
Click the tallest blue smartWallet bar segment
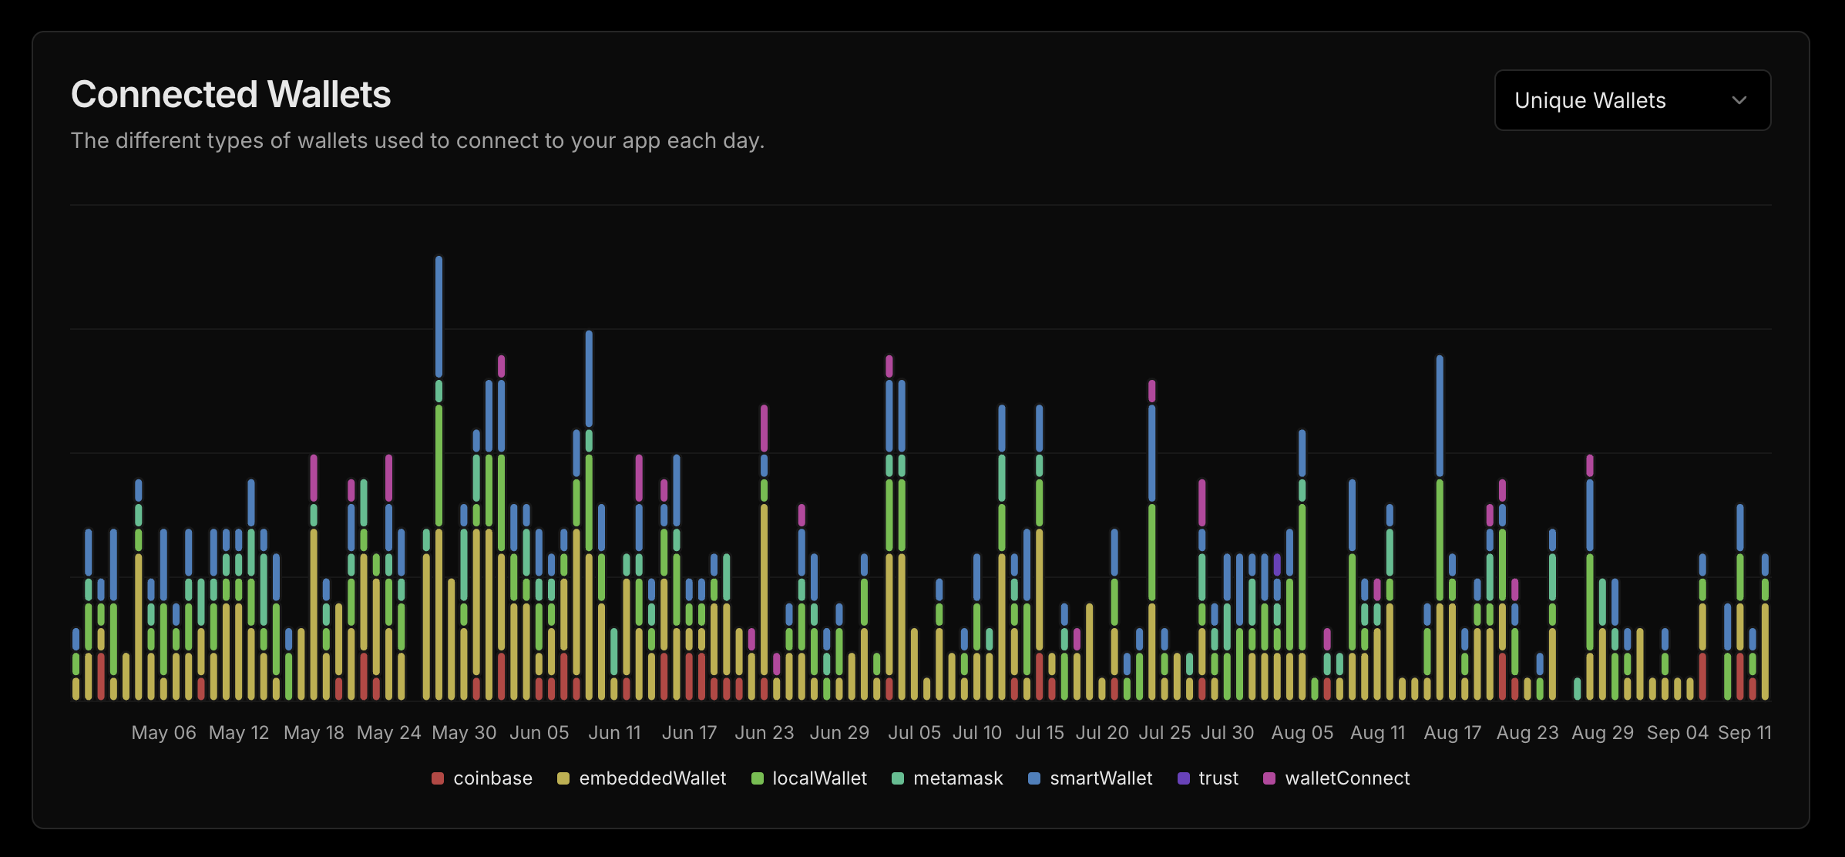439,316
